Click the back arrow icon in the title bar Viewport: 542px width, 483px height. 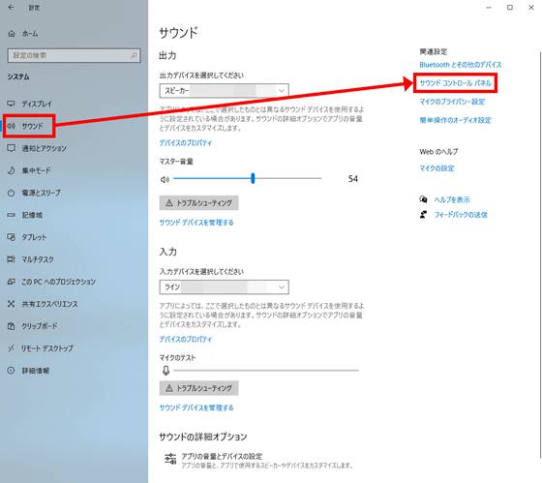pos(11,8)
